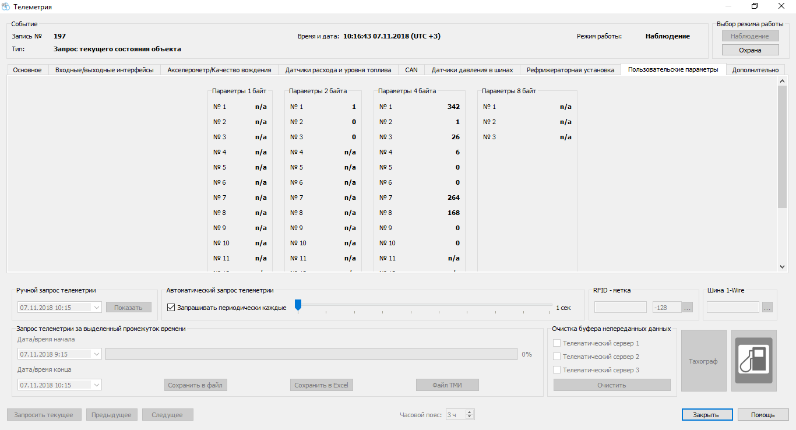Click the ellipsis button next to RFID field
This screenshot has height=430, width=796.
687,307
